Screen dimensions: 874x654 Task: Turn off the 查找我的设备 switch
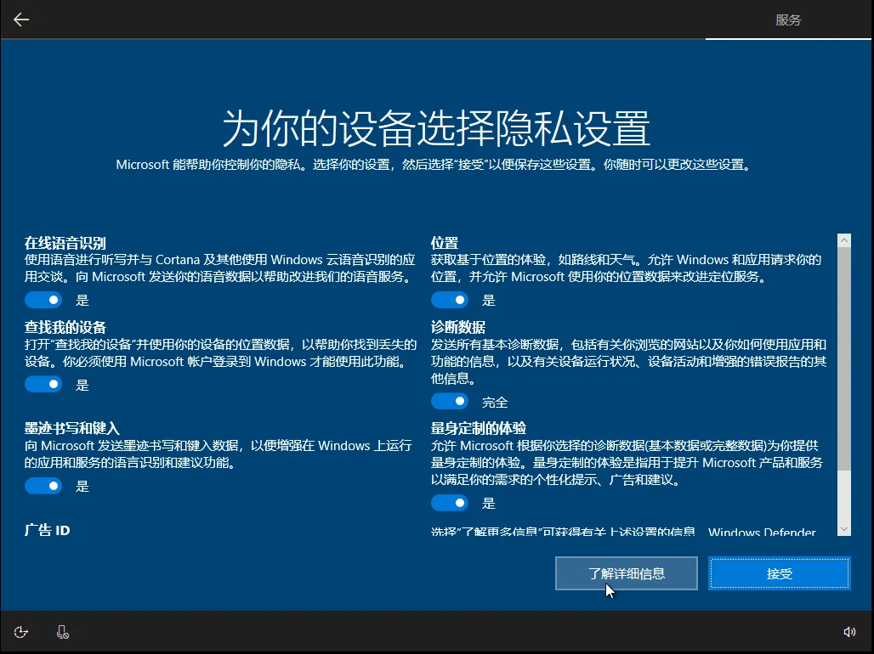point(43,384)
